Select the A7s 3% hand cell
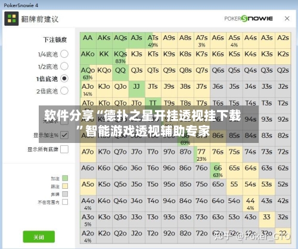This screenshot has height=249, width=298. click(202, 41)
